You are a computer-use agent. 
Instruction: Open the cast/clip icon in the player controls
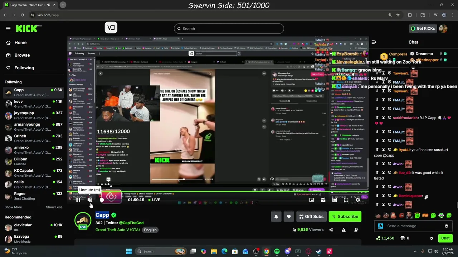(x=323, y=200)
